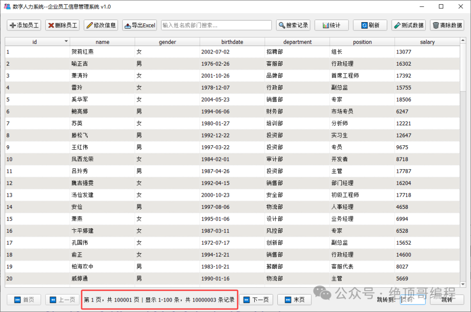Go to 首页 first page

click(x=24, y=300)
